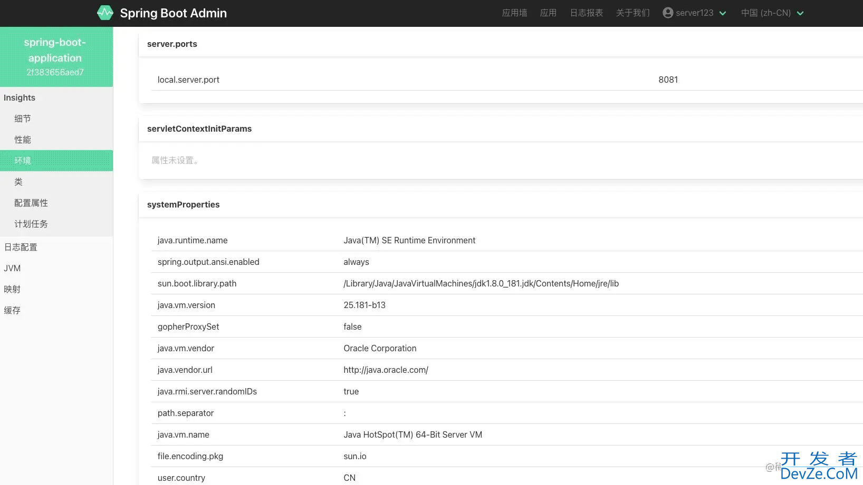Open the 类 sidebar page
The width and height of the screenshot is (863, 485).
point(56,182)
